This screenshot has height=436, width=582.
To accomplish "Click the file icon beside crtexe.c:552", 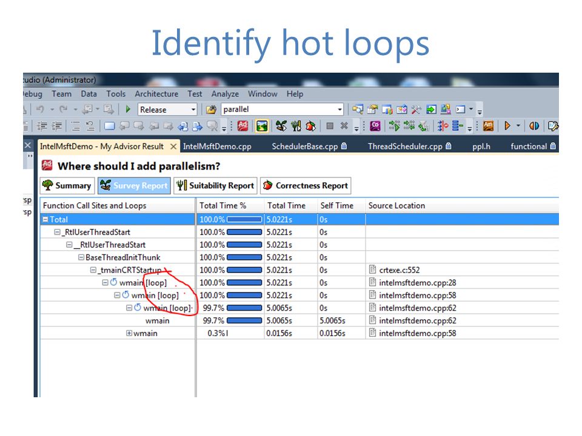I will point(373,269).
